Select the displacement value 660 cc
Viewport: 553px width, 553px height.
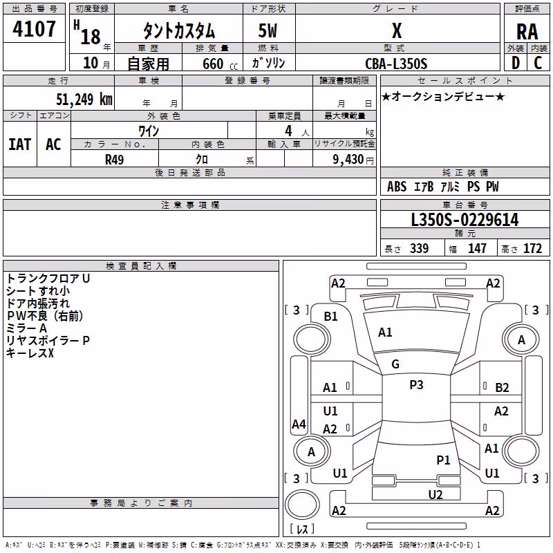coord(220,64)
